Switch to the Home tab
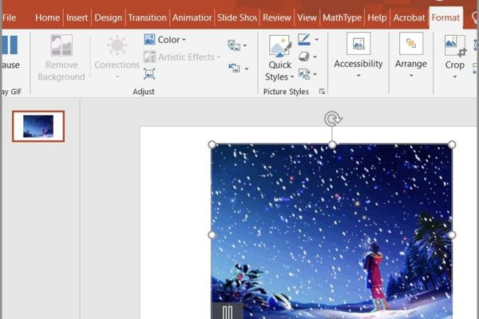The height and width of the screenshot is (319, 479). click(x=47, y=18)
